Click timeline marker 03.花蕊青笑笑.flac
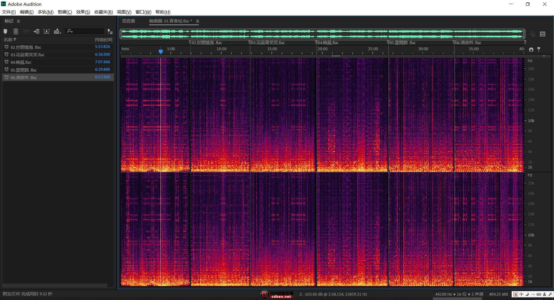The width and height of the screenshot is (554, 300). coord(267,43)
